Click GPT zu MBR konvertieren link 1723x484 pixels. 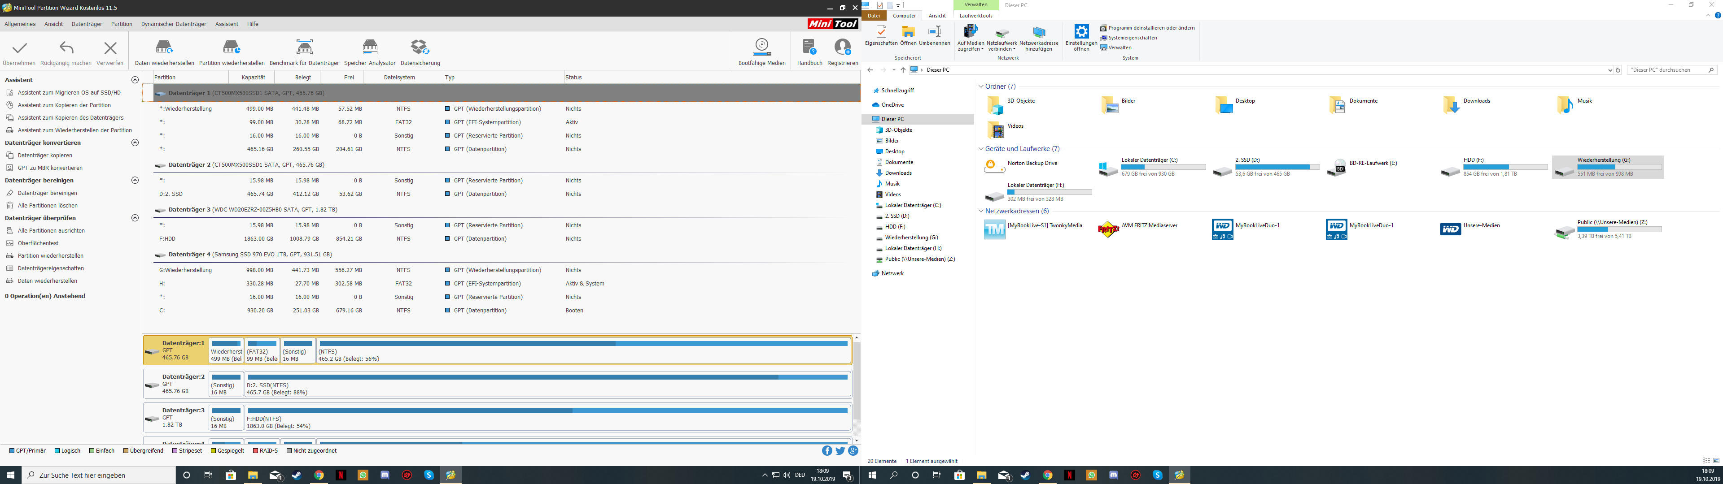[x=50, y=168]
